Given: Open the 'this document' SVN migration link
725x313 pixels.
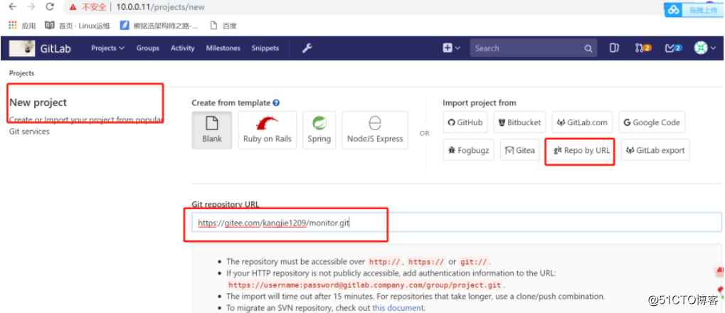Looking at the screenshot, I should (398, 307).
